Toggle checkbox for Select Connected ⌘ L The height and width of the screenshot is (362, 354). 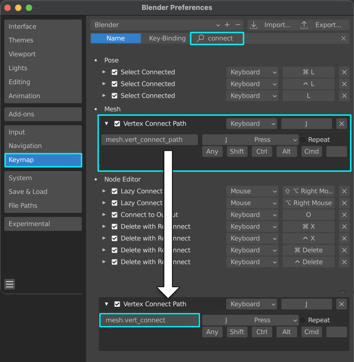click(115, 72)
